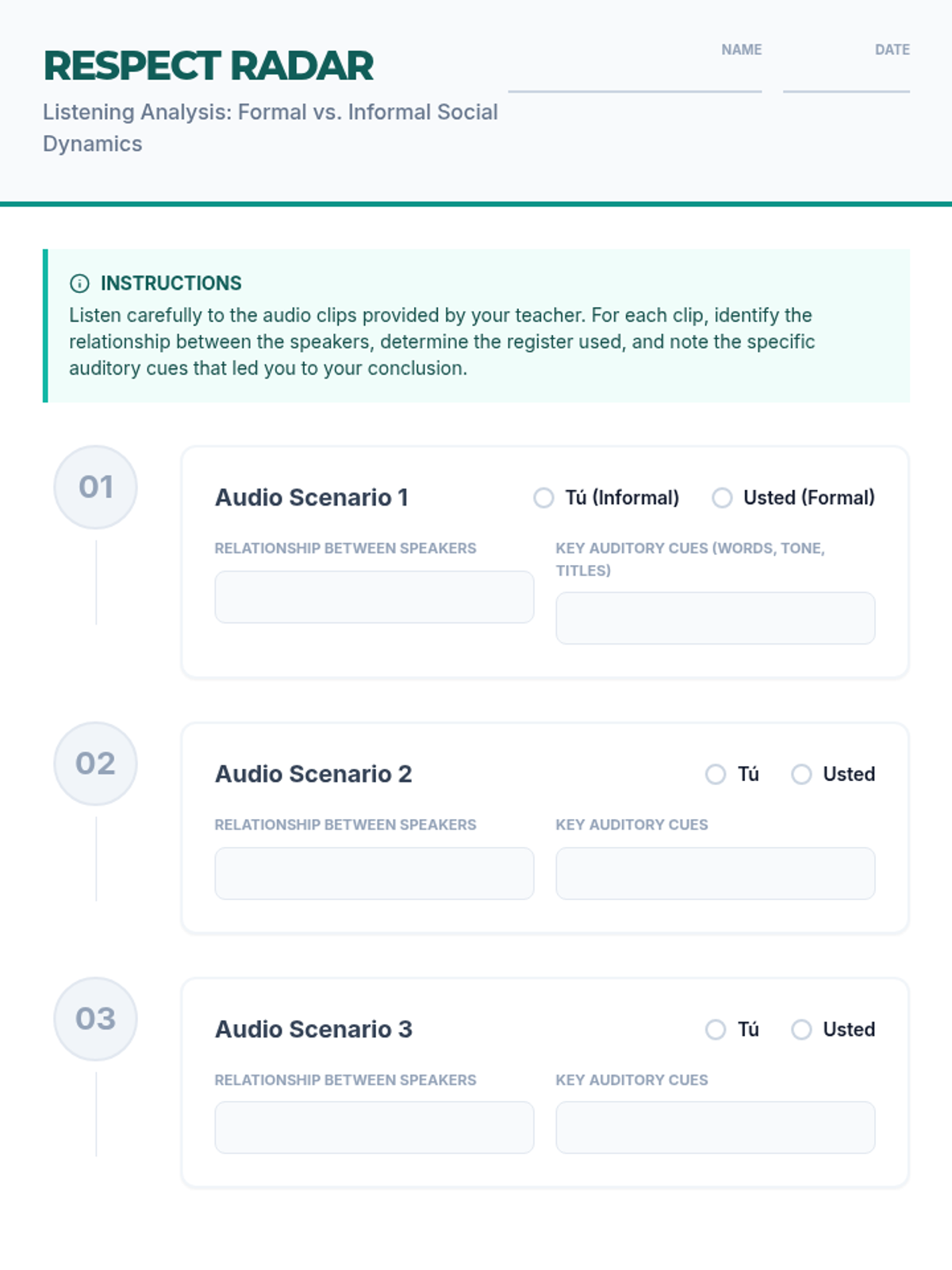Click the 01 step number badge

click(95, 487)
